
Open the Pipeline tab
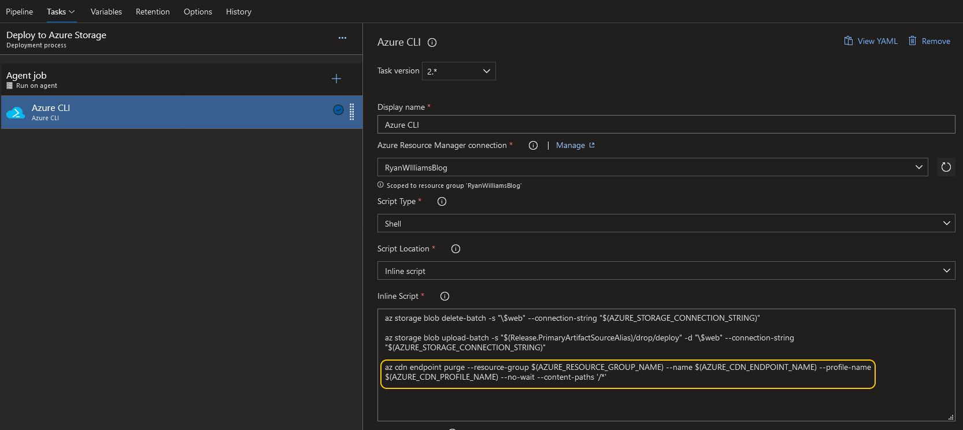(19, 12)
